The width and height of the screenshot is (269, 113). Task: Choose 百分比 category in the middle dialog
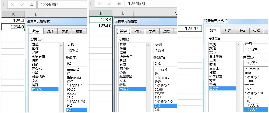(133, 69)
